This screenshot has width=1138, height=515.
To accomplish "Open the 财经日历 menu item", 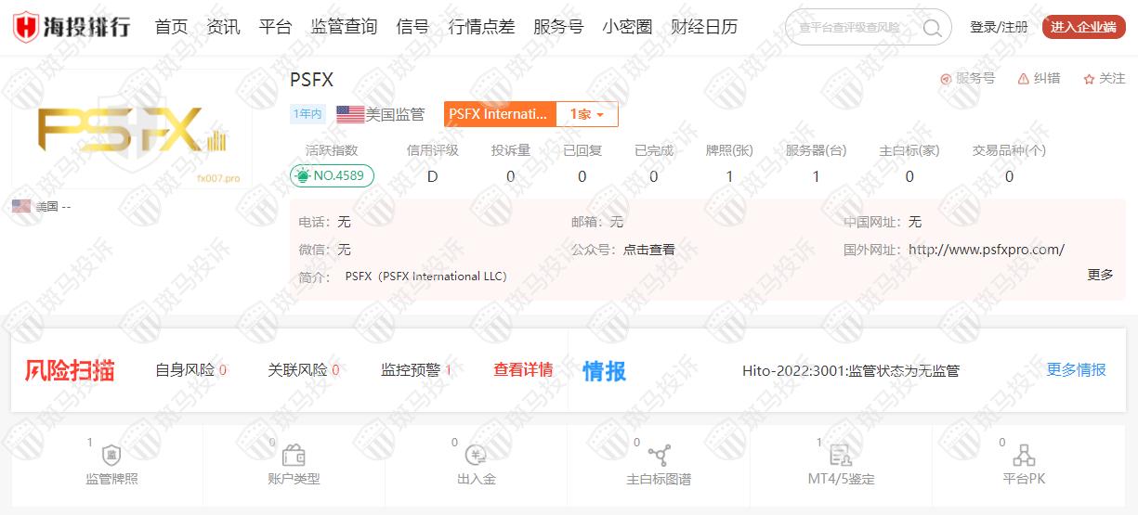I will tap(703, 27).
